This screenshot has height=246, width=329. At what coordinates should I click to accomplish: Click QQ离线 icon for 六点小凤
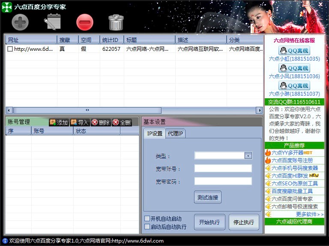click(294, 68)
